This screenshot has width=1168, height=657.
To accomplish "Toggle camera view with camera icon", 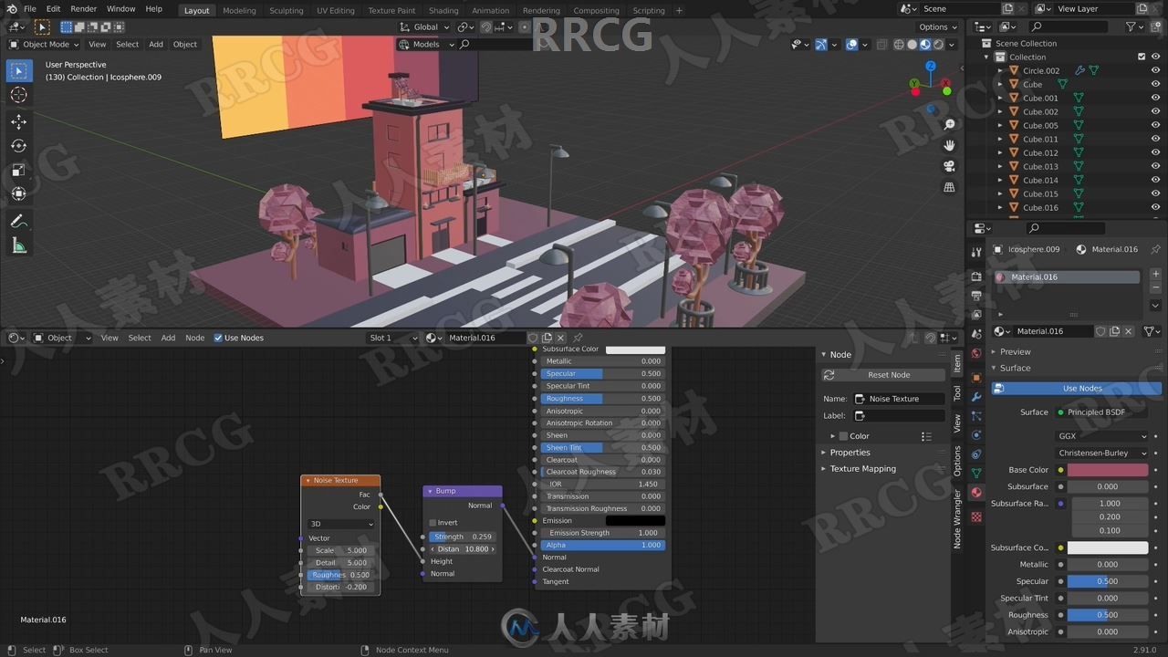I will [949, 166].
